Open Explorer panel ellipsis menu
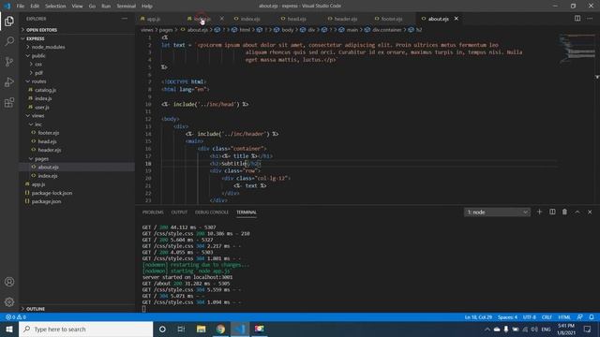Viewport: 600px width, 337px height. pos(125,19)
